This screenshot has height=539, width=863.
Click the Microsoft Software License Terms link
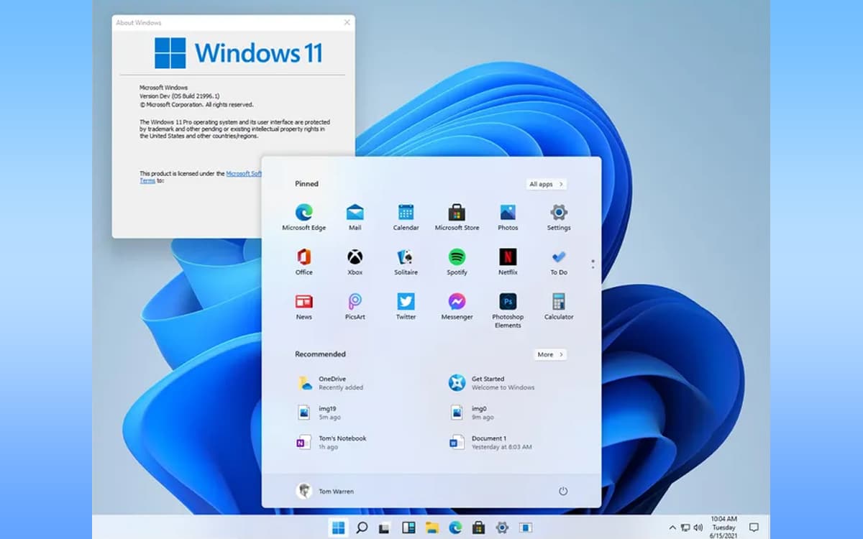243,173
